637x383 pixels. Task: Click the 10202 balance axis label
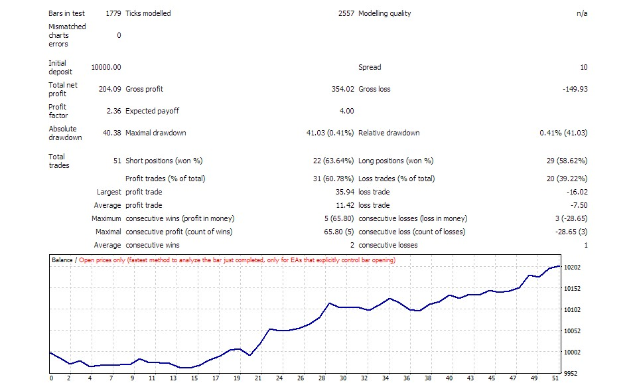573,267
